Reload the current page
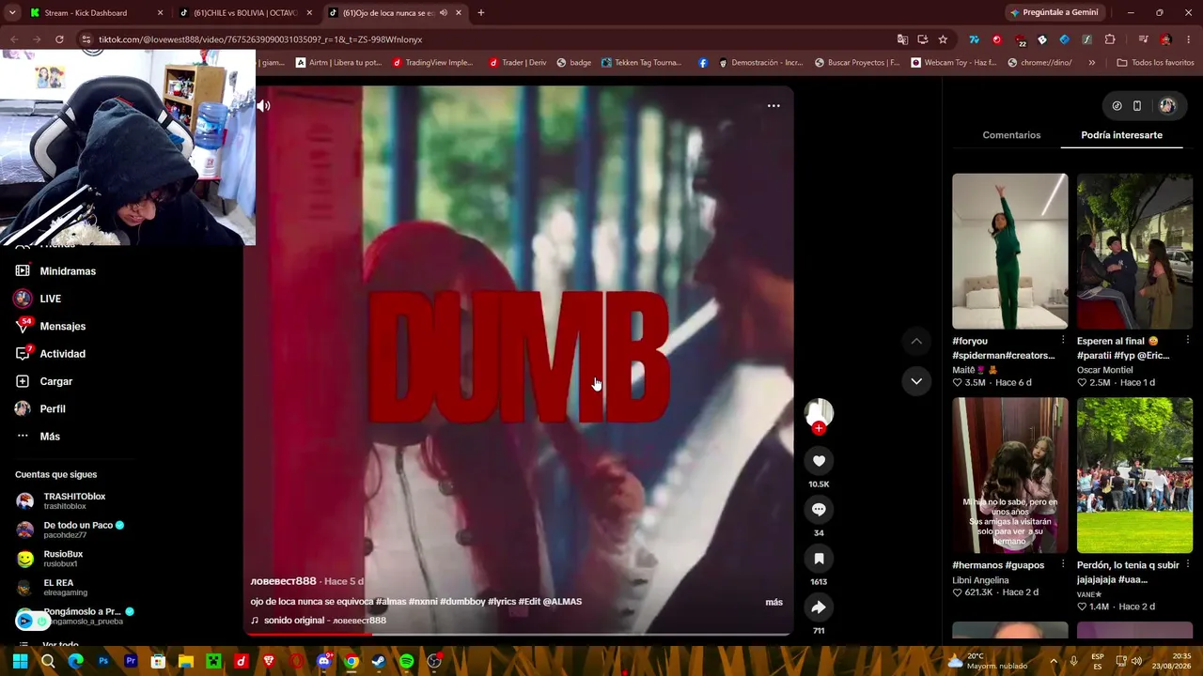The image size is (1203, 676). pos(59,39)
